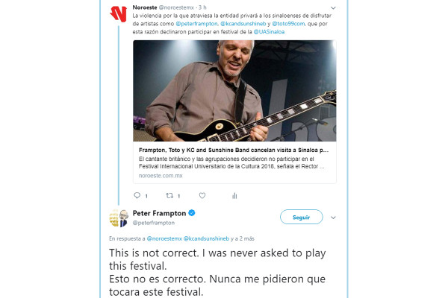Click the verified badge beside Peter Frampton

coord(192,213)
